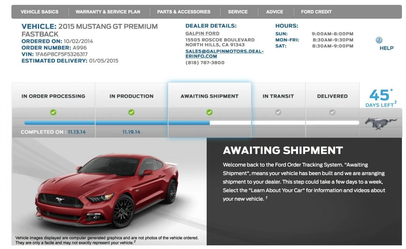Click the completed date 11.13.14
This screenshot has width=406, height=249.
pyautogui.click(x=77, y=132)
